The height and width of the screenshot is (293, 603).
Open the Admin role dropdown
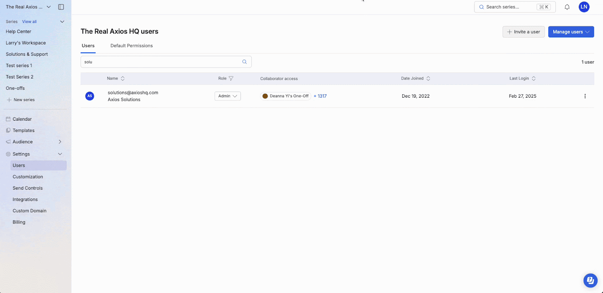(228, 96)
